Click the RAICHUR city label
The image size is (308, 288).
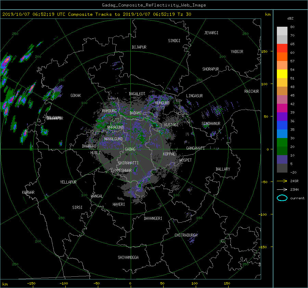tap(252, 91)
